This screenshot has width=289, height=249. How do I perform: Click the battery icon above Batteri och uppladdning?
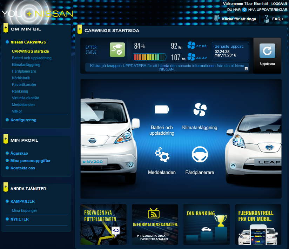[x=162, y=109]
